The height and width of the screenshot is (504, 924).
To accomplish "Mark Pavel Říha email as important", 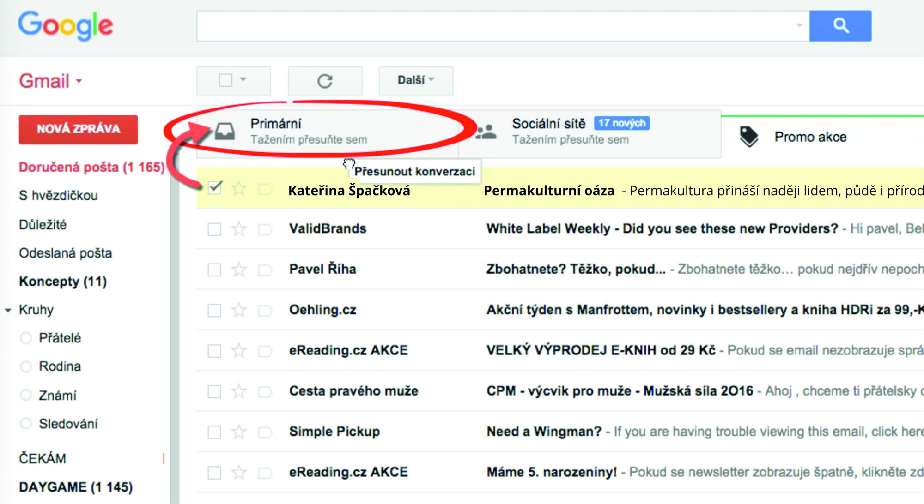I will (265, 270).
